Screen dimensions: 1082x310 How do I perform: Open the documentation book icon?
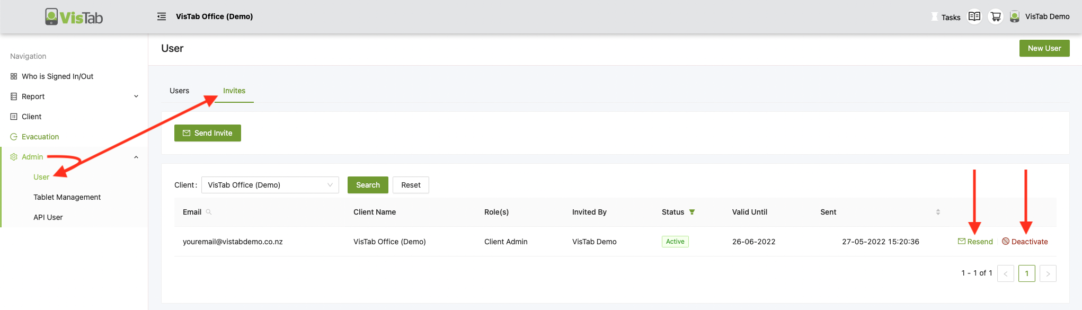(x=974, y=16)
